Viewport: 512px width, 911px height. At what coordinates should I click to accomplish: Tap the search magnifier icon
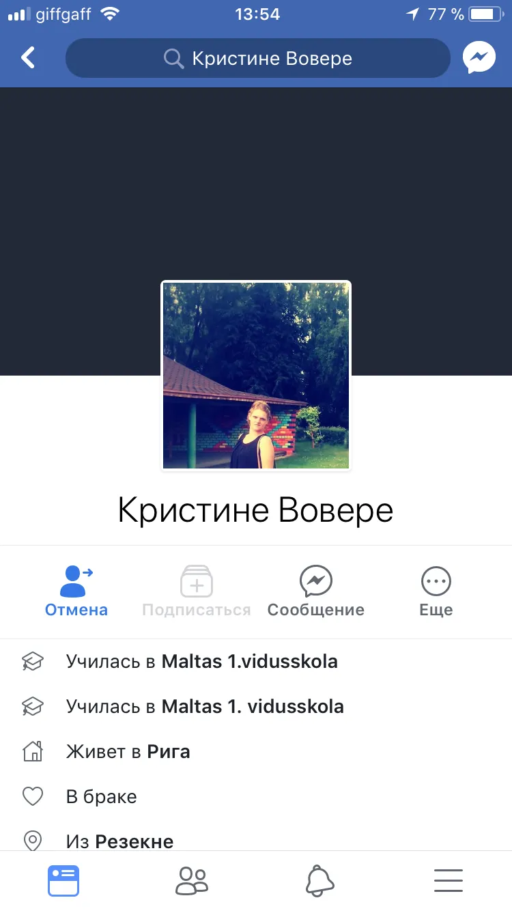(x=174, y=59)
